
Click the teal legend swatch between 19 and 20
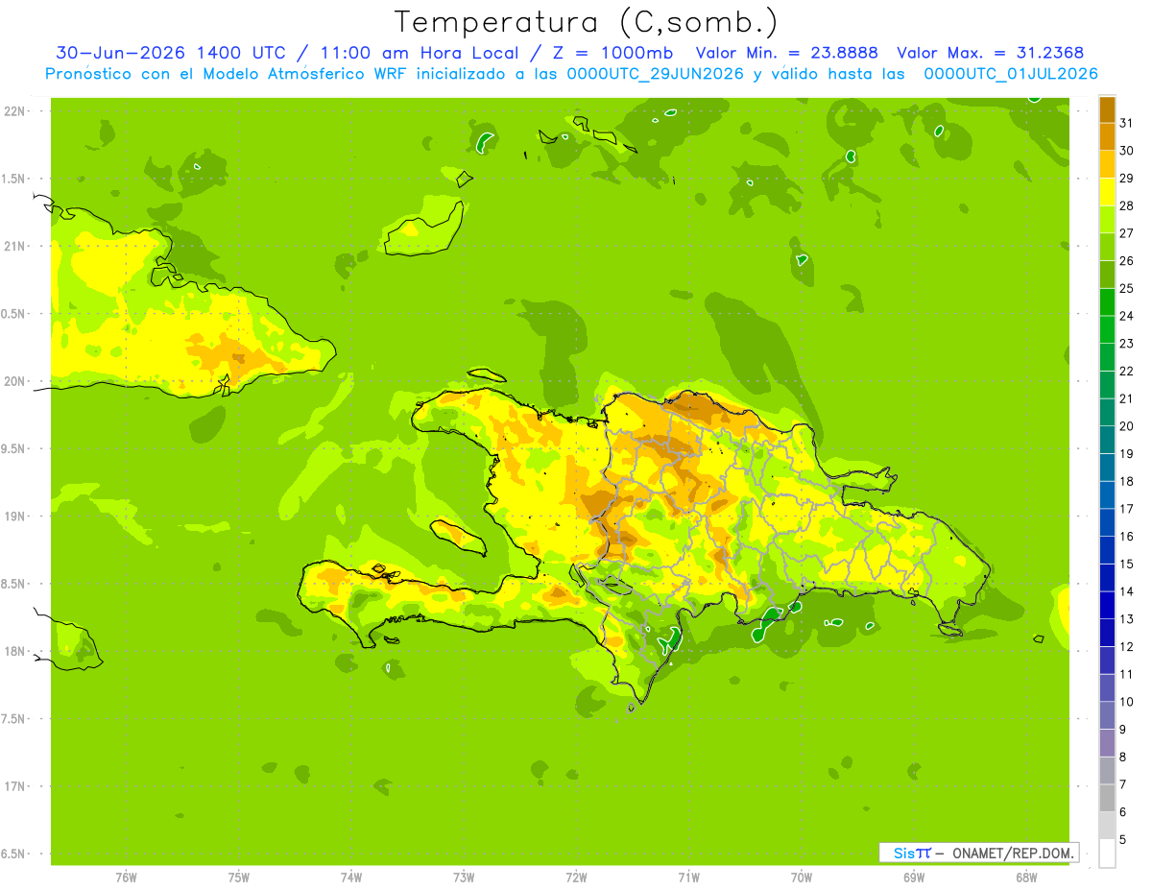(x=1107, y=440)
